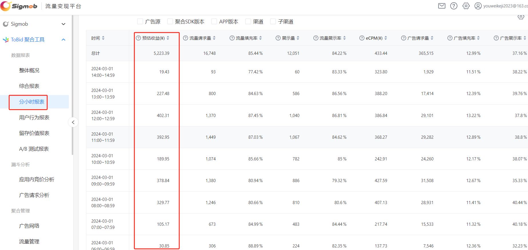The width and height of the screenshot is (528, 250).
Task: Click help icon next to 预估收益(¥)
Action: click(138, 38)
